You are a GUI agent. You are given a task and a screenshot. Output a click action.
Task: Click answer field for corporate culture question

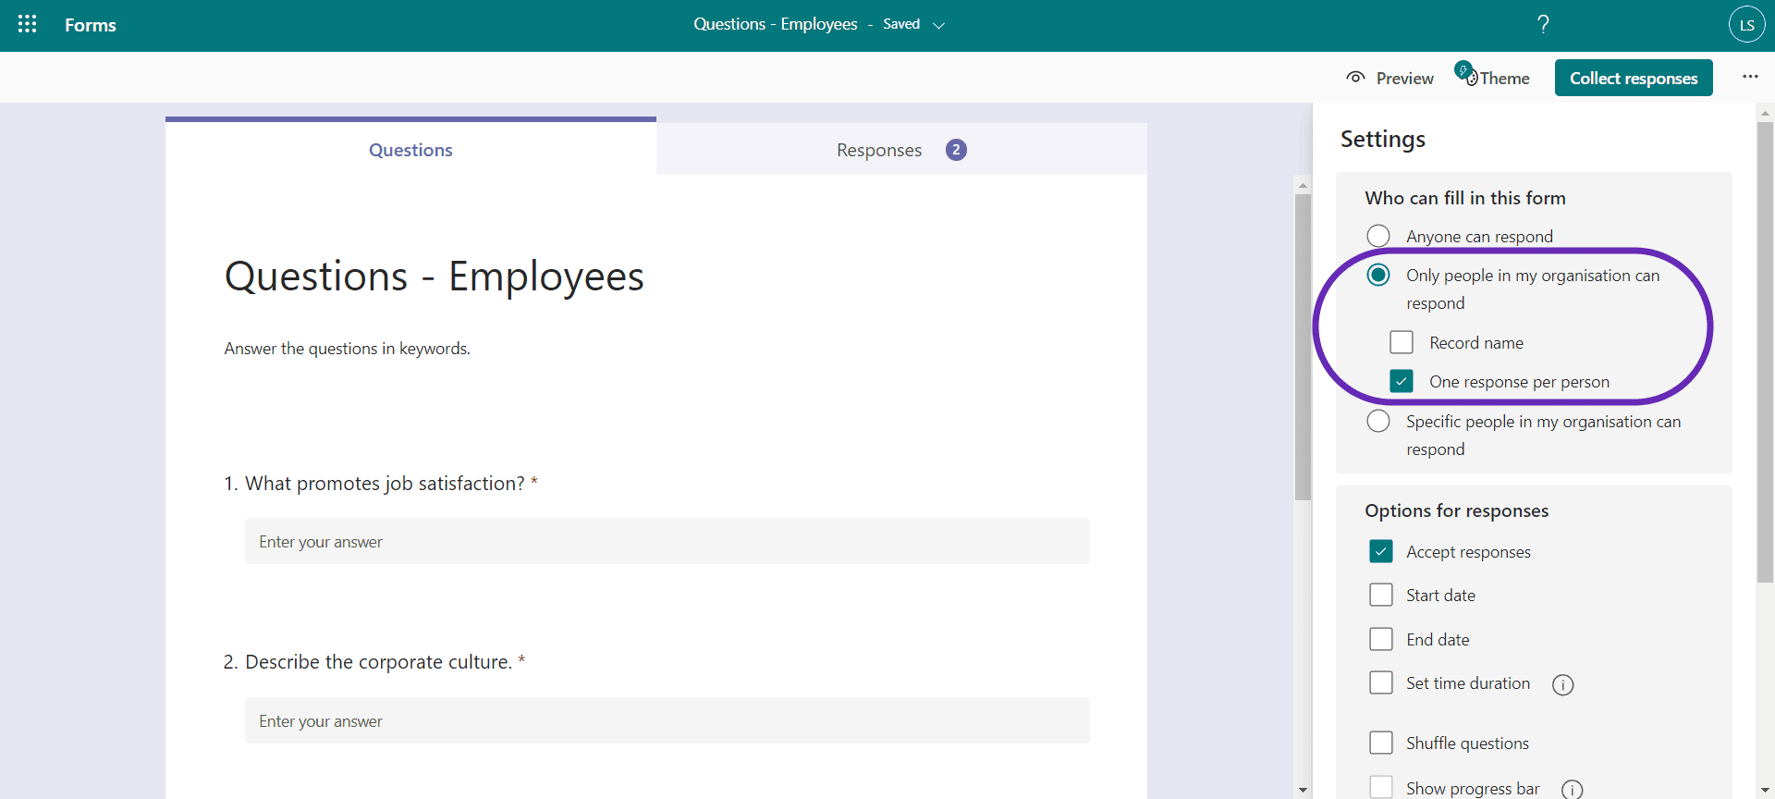(x=667, y=720)
